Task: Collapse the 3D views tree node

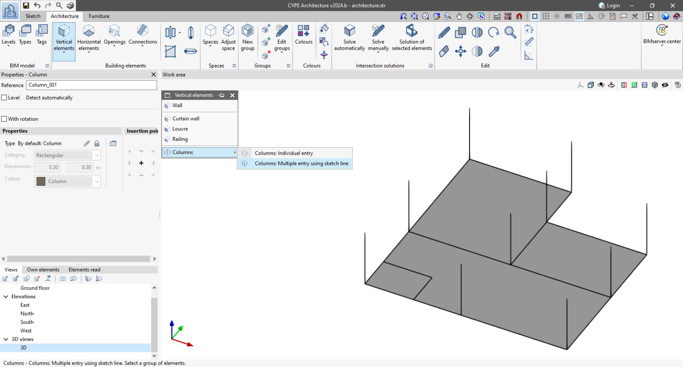Action: pyautogui.click(x=6, y=339)
